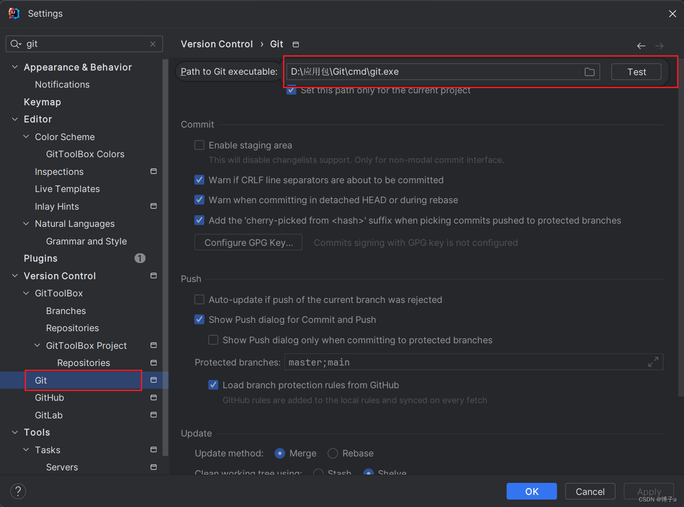Image resolution: width=684 pixels, height=507 pixels.
Task: Collapse the Color Scheme chevron
Action: 26,137
